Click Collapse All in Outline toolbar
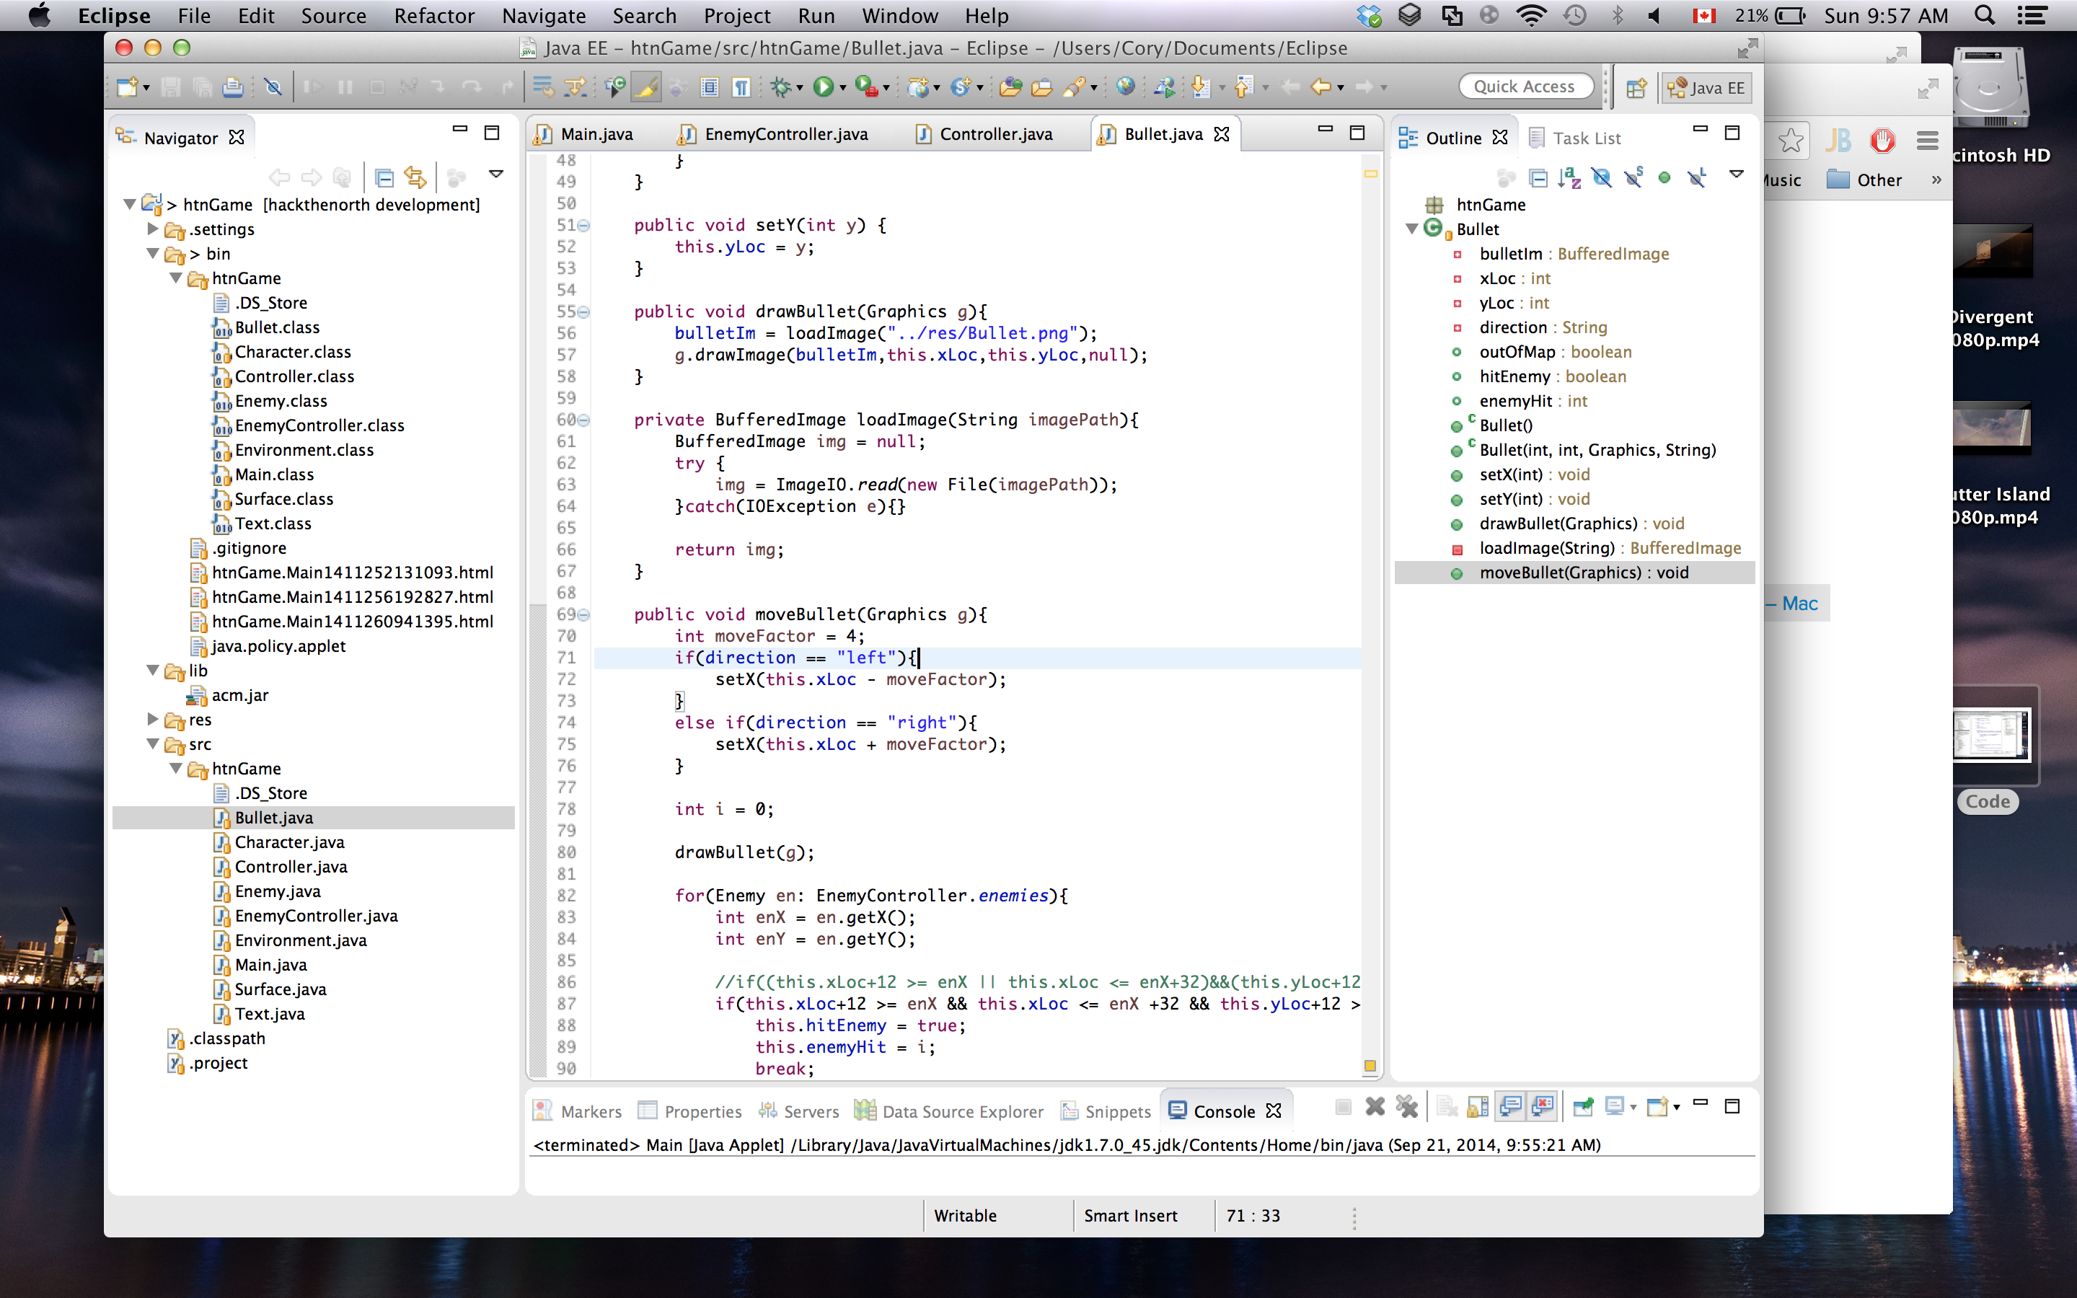Image resolution: width=2077 pixels, height=1298 pixels. click(x=1539, y=177)
